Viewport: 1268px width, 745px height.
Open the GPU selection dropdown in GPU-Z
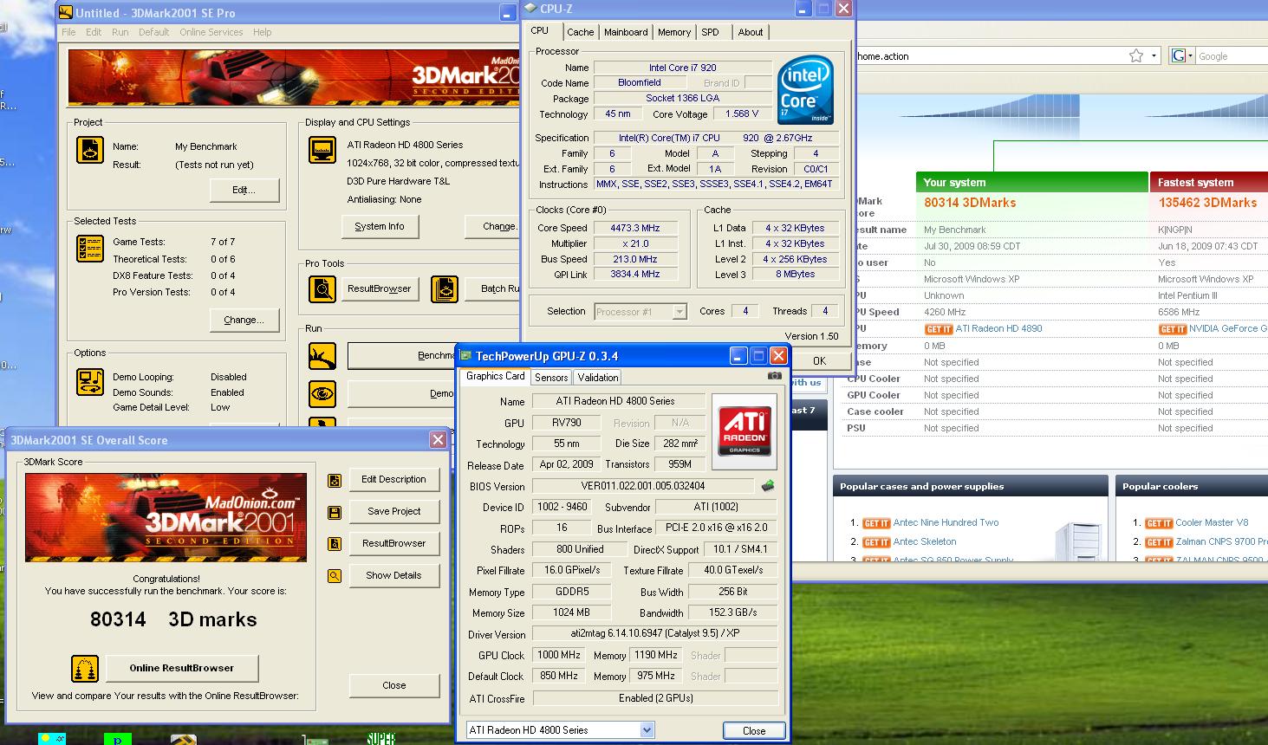click(647, 730)
